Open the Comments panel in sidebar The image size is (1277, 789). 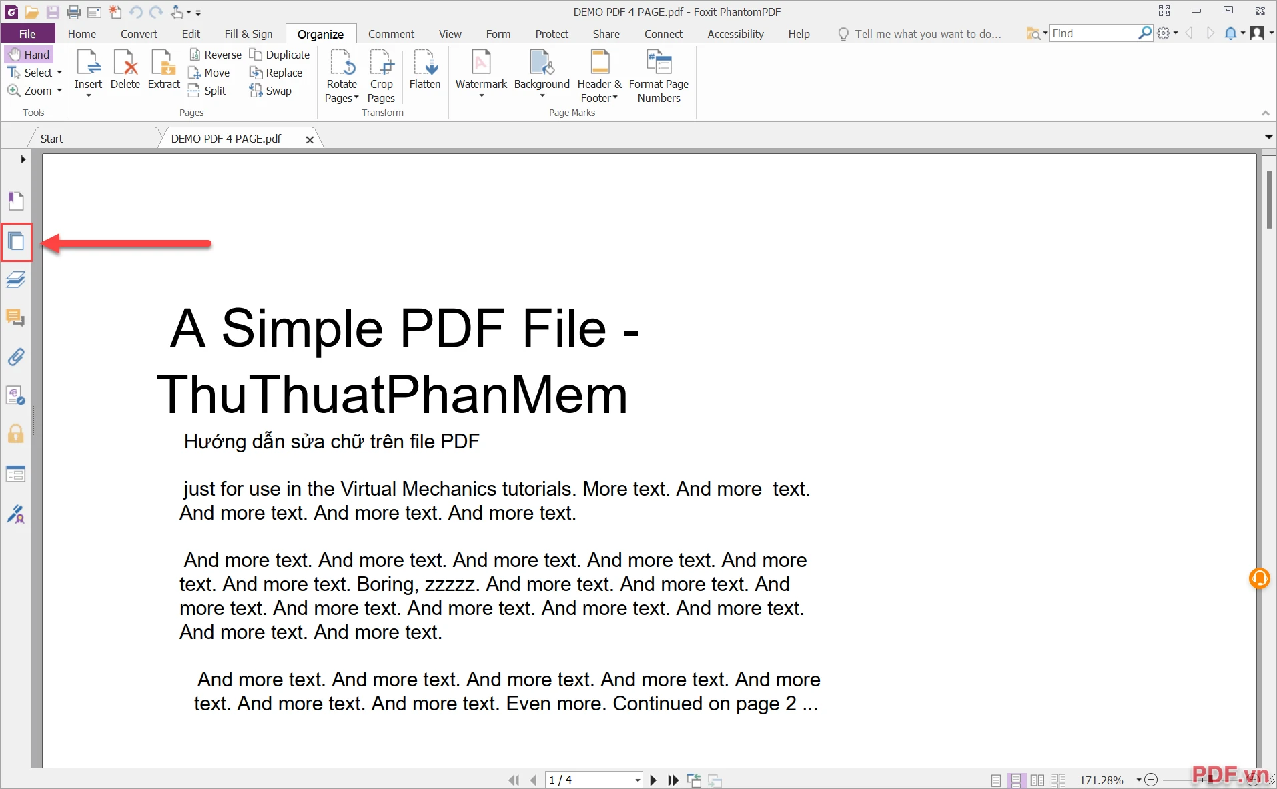[16, 318]
